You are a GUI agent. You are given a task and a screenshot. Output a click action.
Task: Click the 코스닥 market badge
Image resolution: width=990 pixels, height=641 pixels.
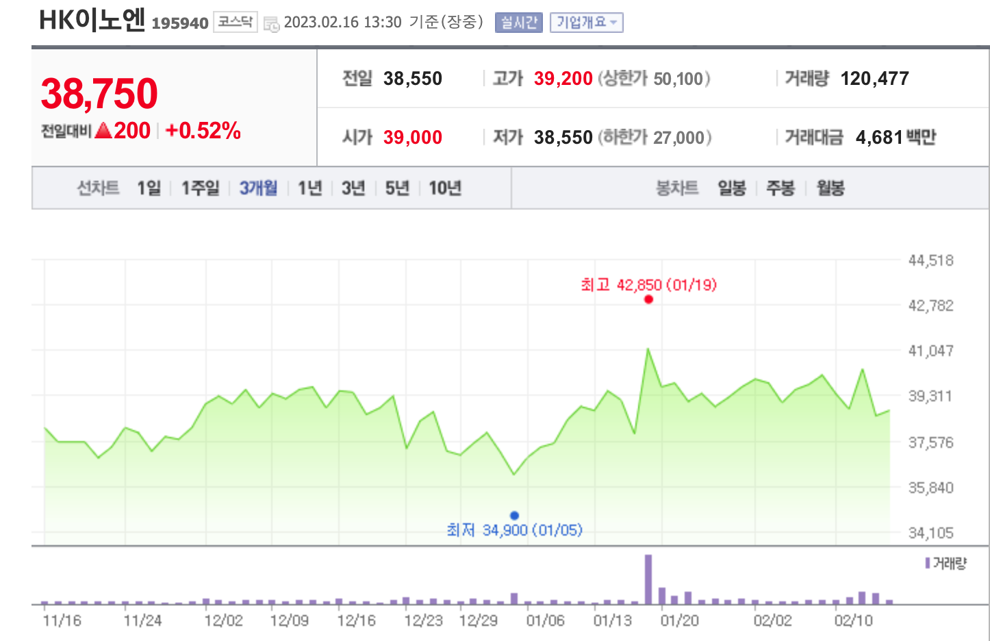pyautogui.click(x=236, y=22)
